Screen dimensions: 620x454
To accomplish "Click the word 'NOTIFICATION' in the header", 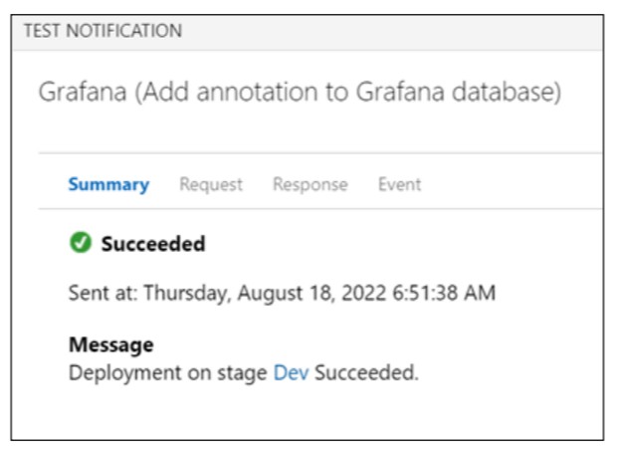I will click(x=124, y=31).
